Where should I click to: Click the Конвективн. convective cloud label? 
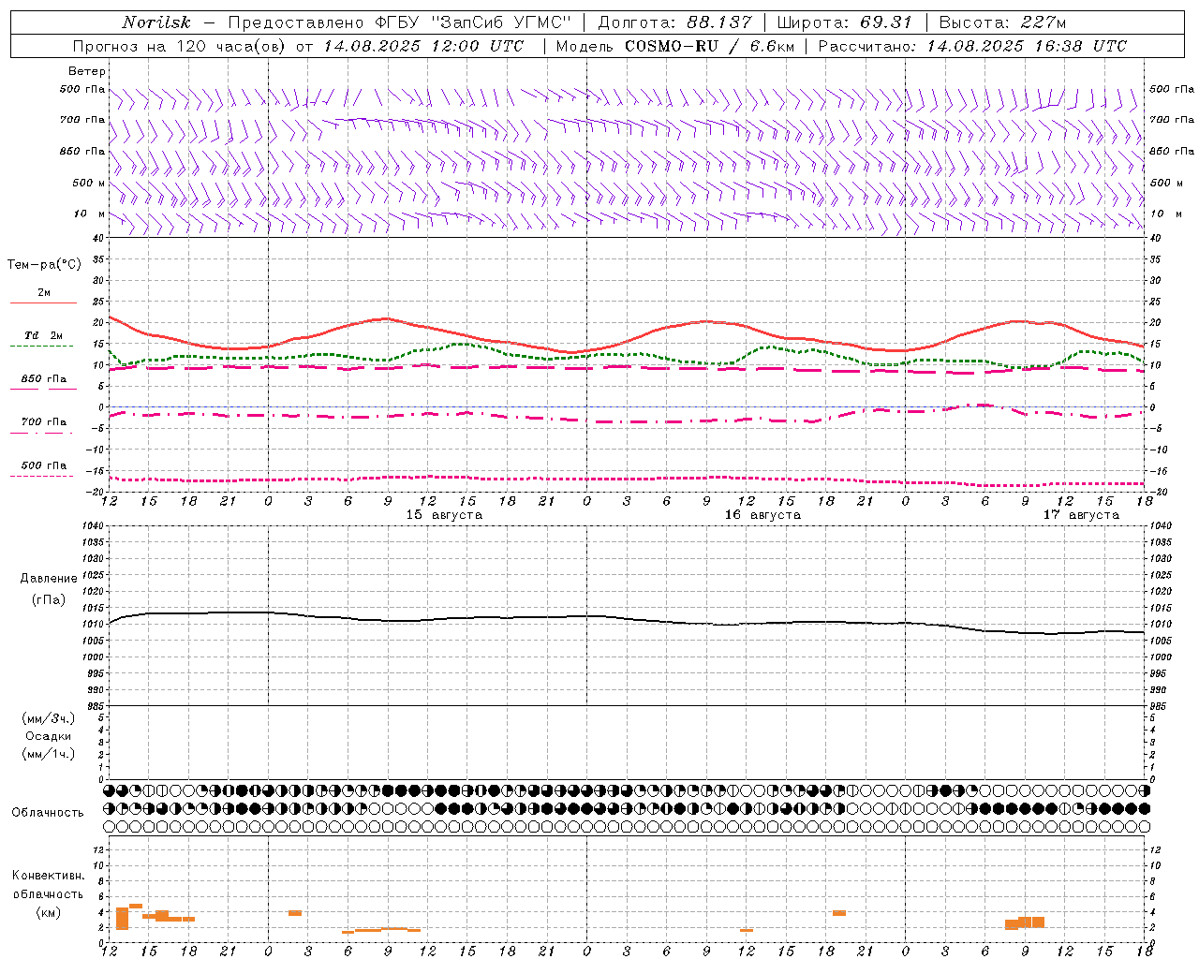49,876
